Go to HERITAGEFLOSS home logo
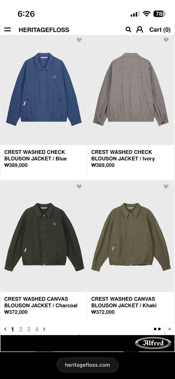 [44, 30]
